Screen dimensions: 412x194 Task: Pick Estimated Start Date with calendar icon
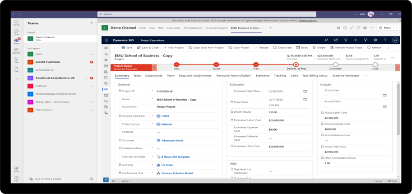pos(305,91)
